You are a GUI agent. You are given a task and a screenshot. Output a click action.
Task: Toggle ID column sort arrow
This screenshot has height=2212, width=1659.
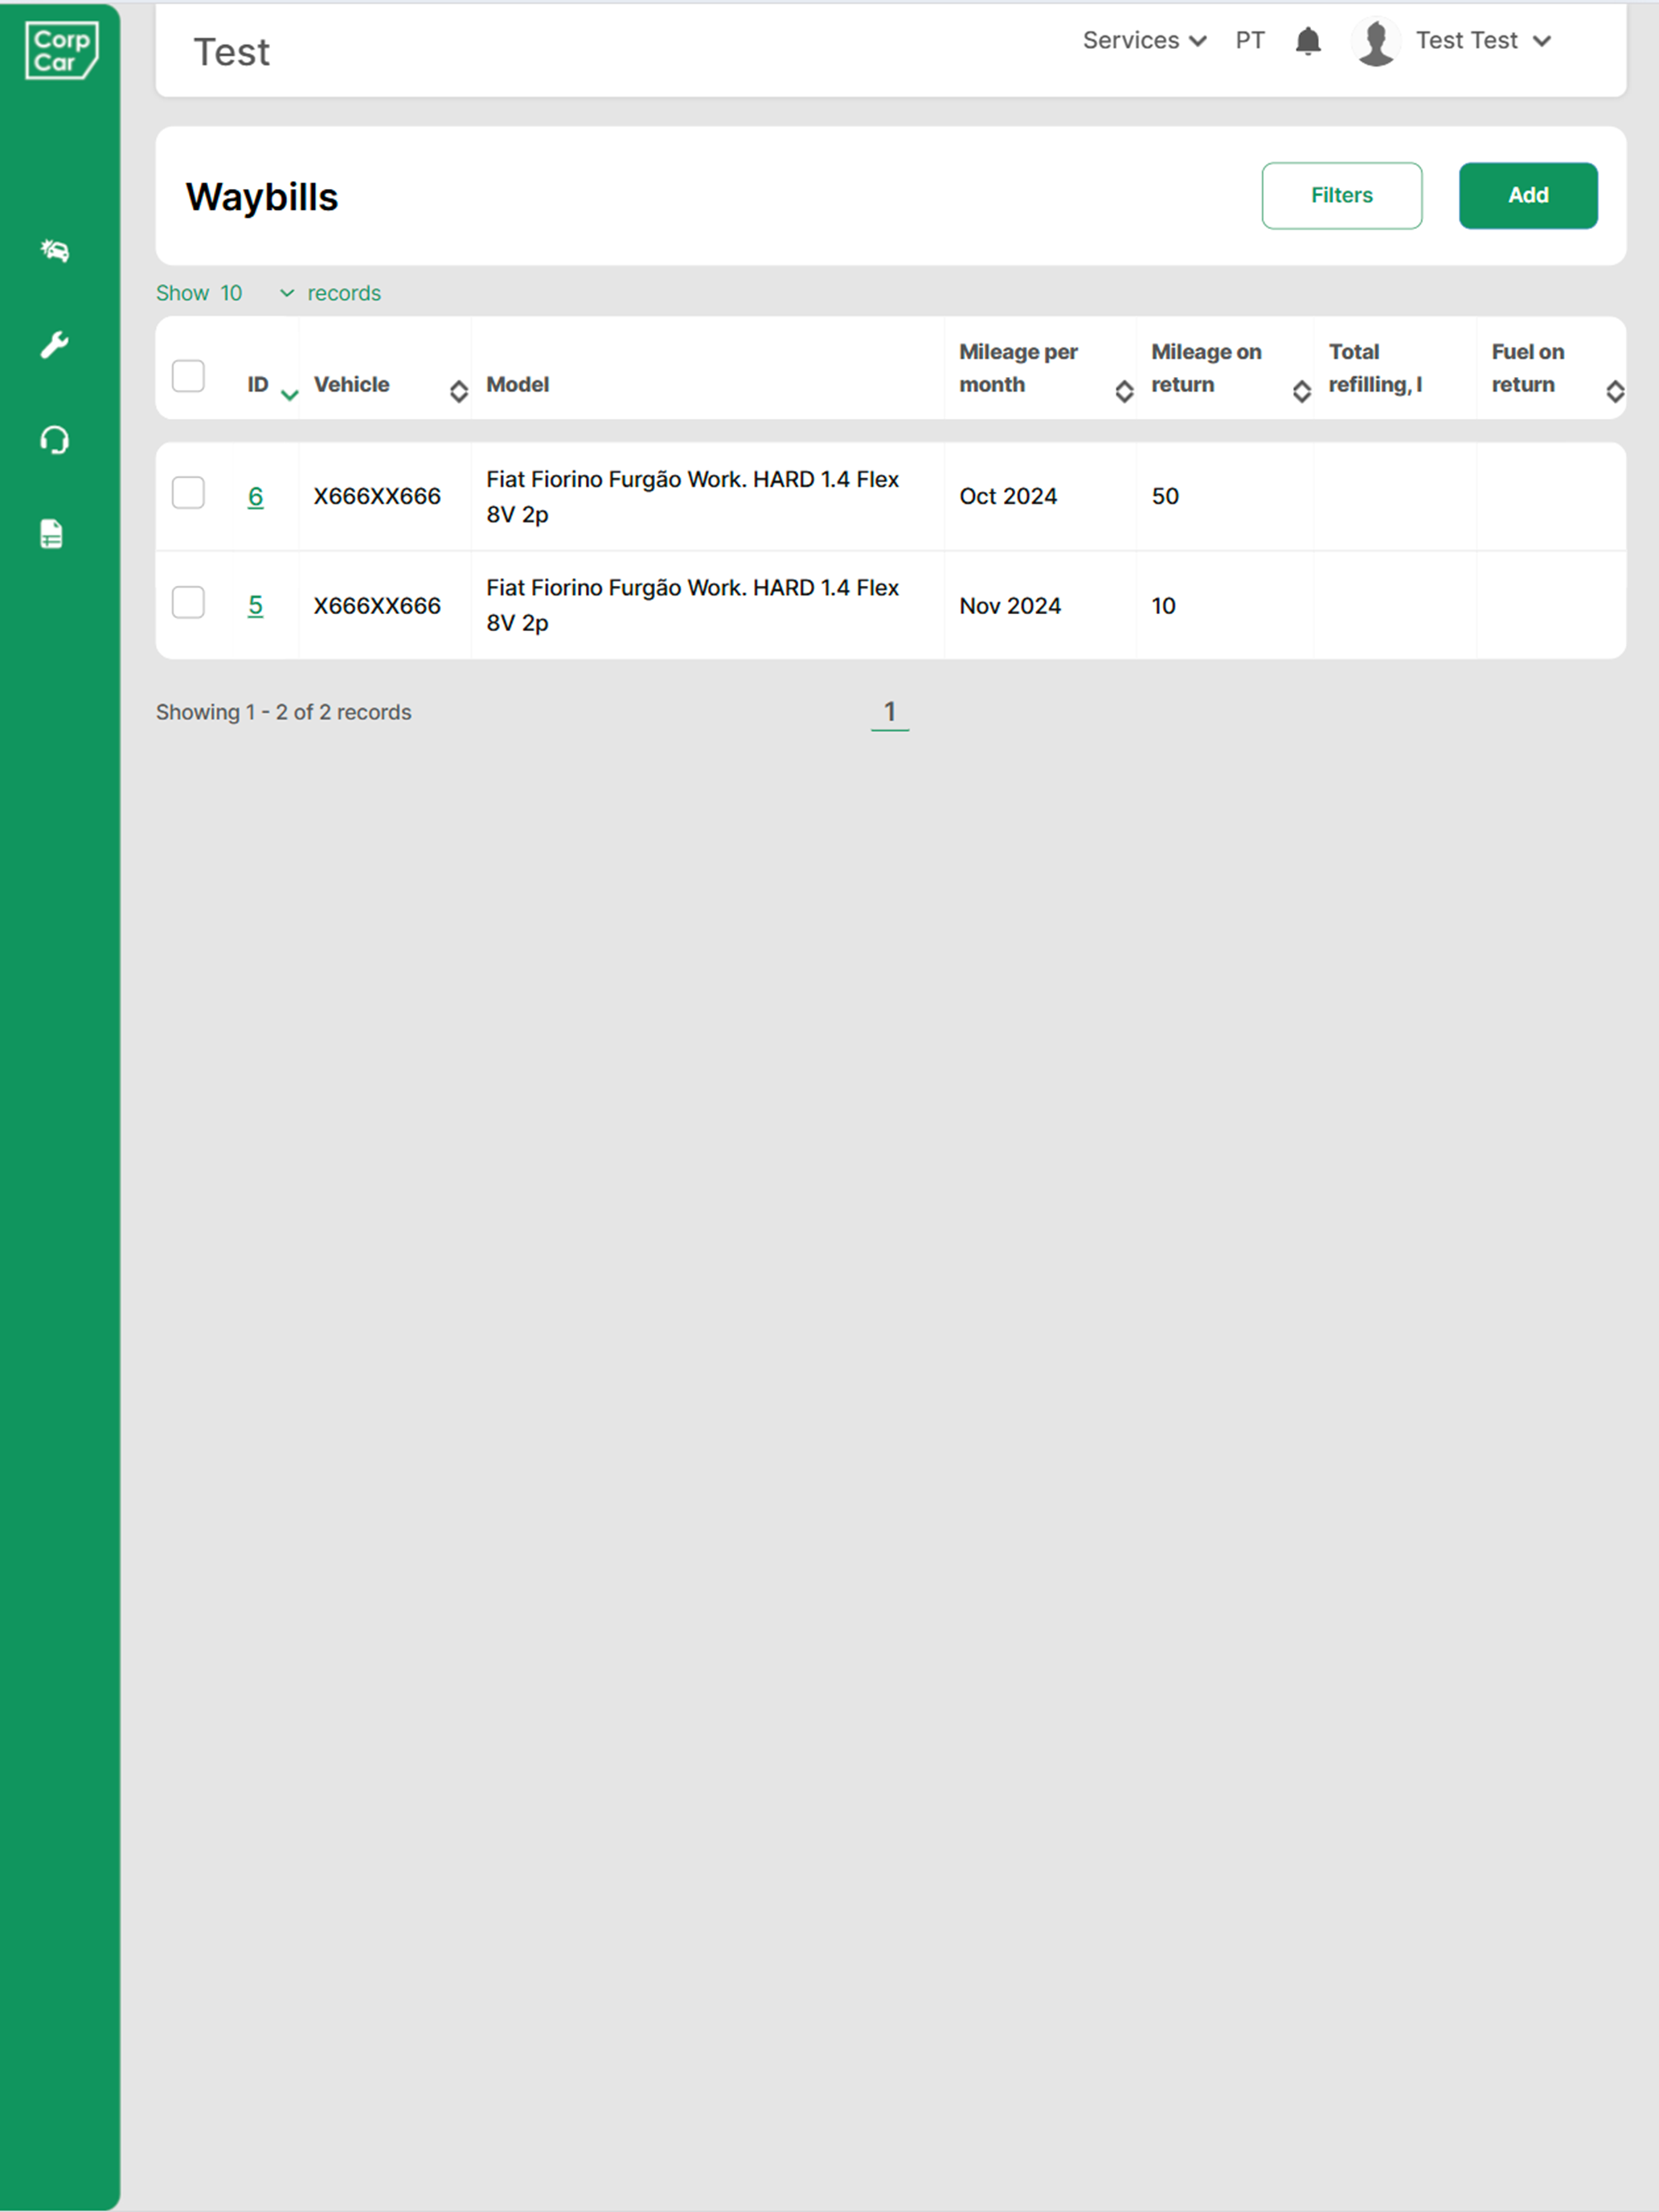click(290, 395)
